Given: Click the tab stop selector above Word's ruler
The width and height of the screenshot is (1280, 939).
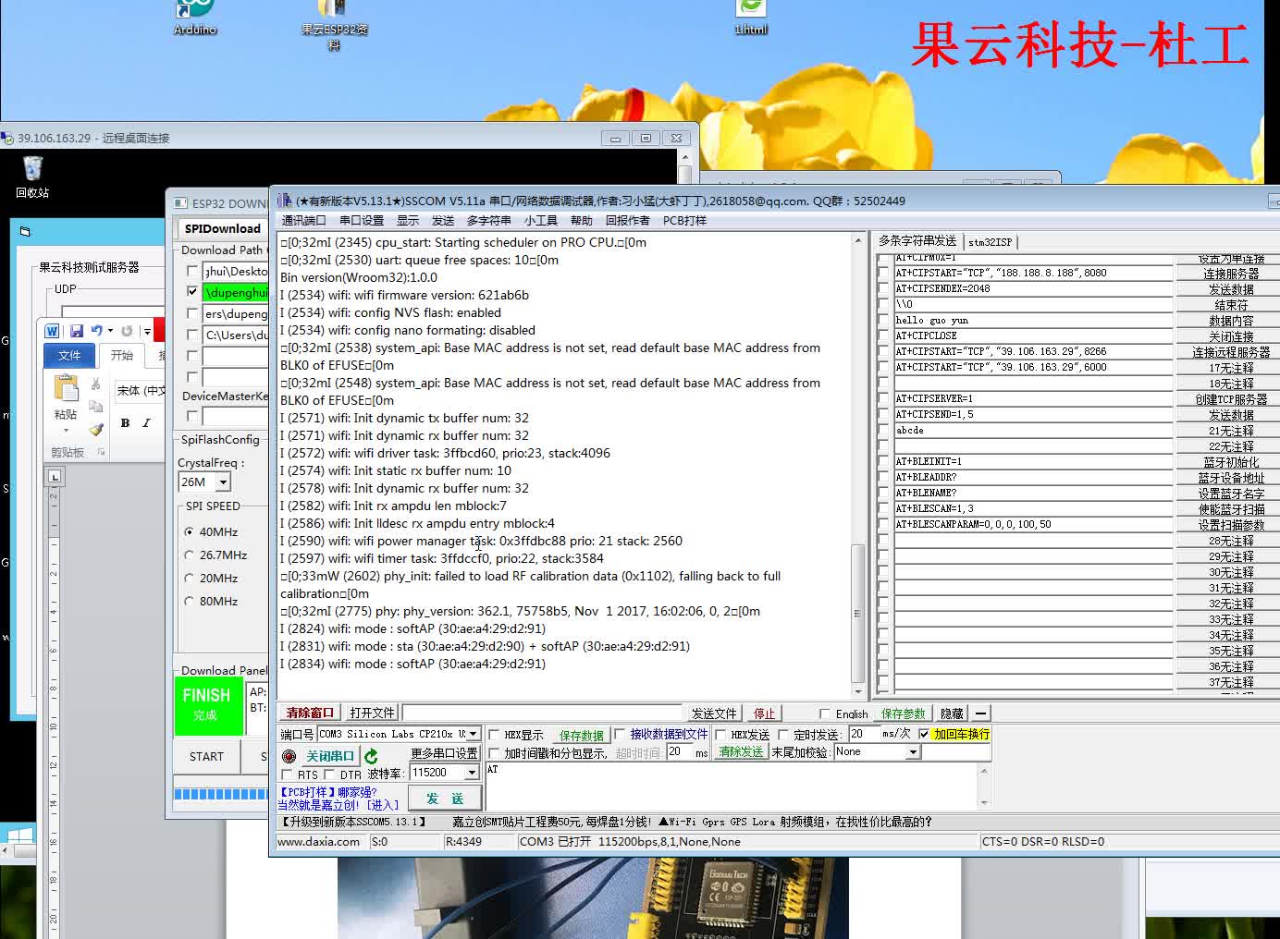Looking at the screenshot, I should click(x=55, y=476).
